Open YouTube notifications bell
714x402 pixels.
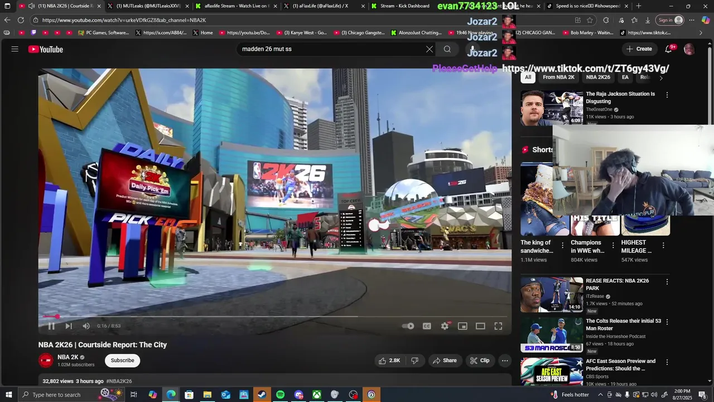[668, 49]
